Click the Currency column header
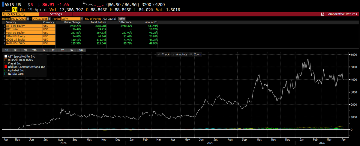The height and width of the screenshot is (146, 360). 49,22
